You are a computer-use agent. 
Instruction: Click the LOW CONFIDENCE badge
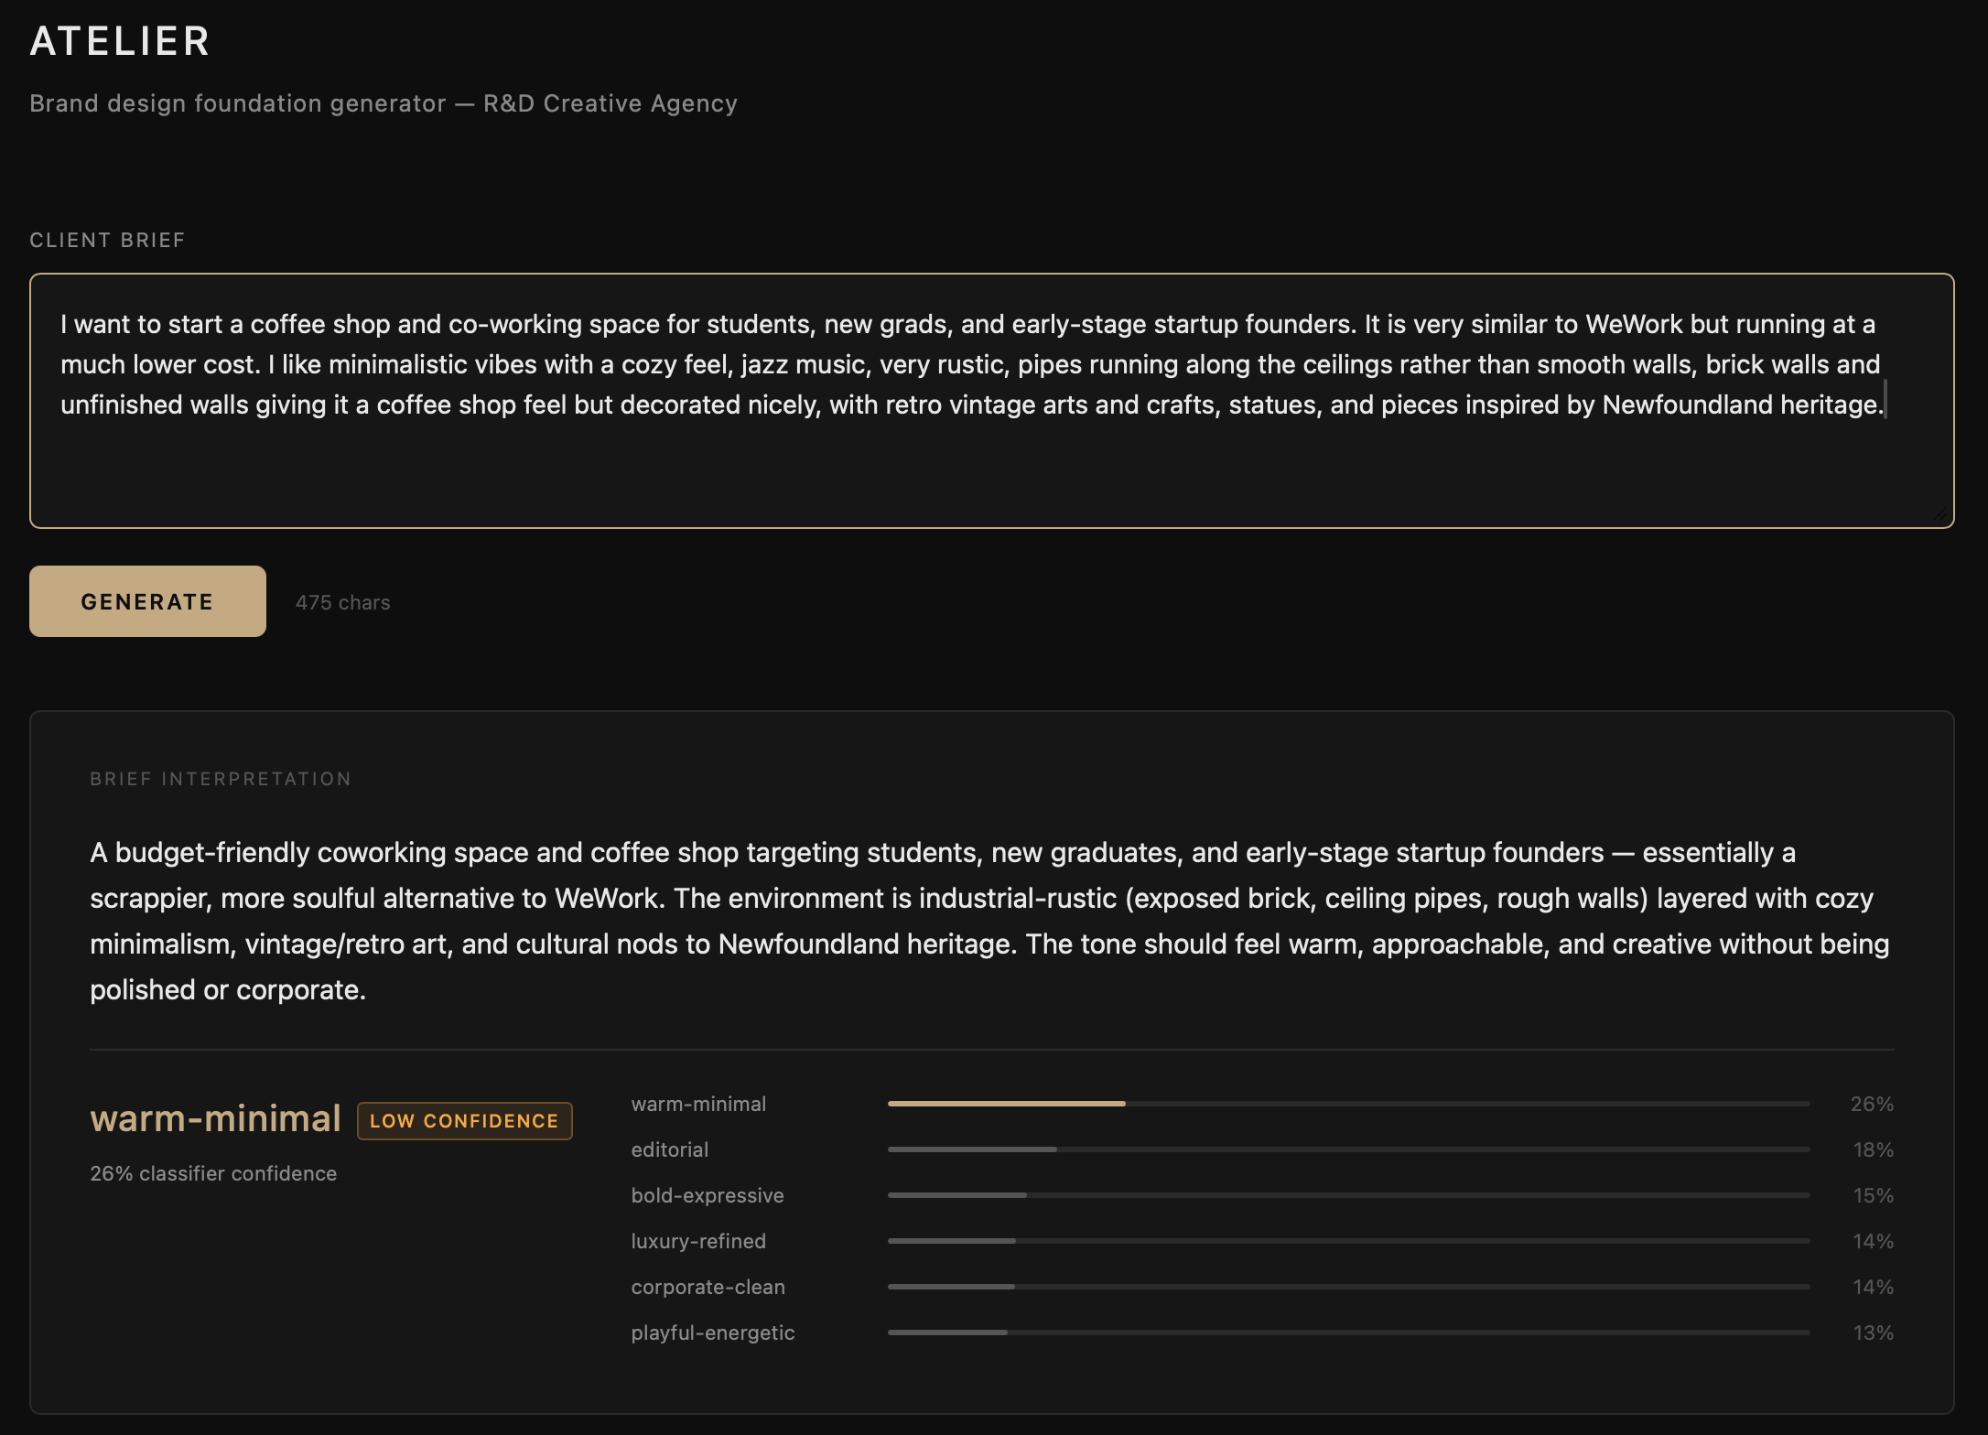(x=464, y=1120)
